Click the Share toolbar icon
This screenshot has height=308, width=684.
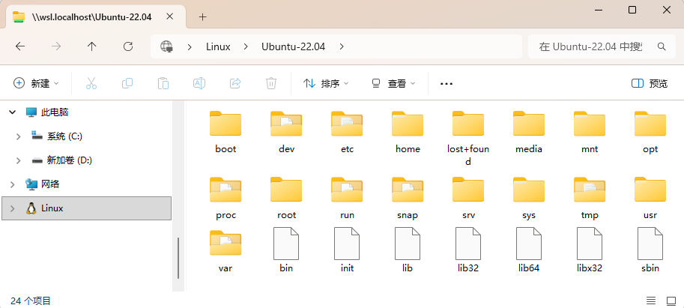click(x=235, y=83)
